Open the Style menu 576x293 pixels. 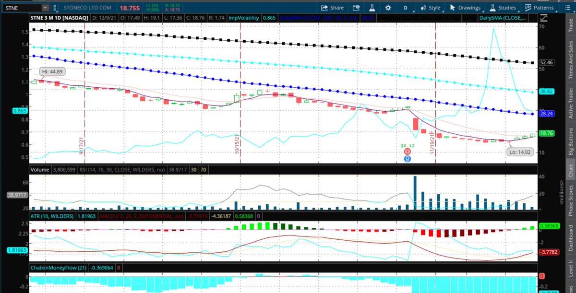tap(431, 8)
